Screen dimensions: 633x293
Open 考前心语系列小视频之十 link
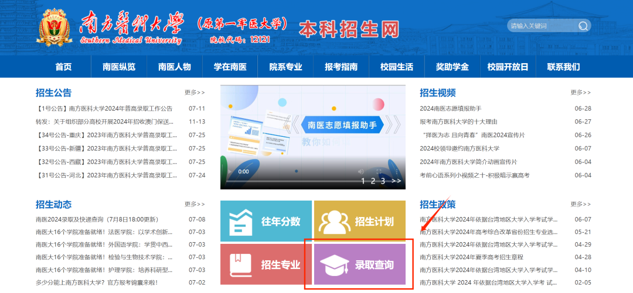point(475,175)
